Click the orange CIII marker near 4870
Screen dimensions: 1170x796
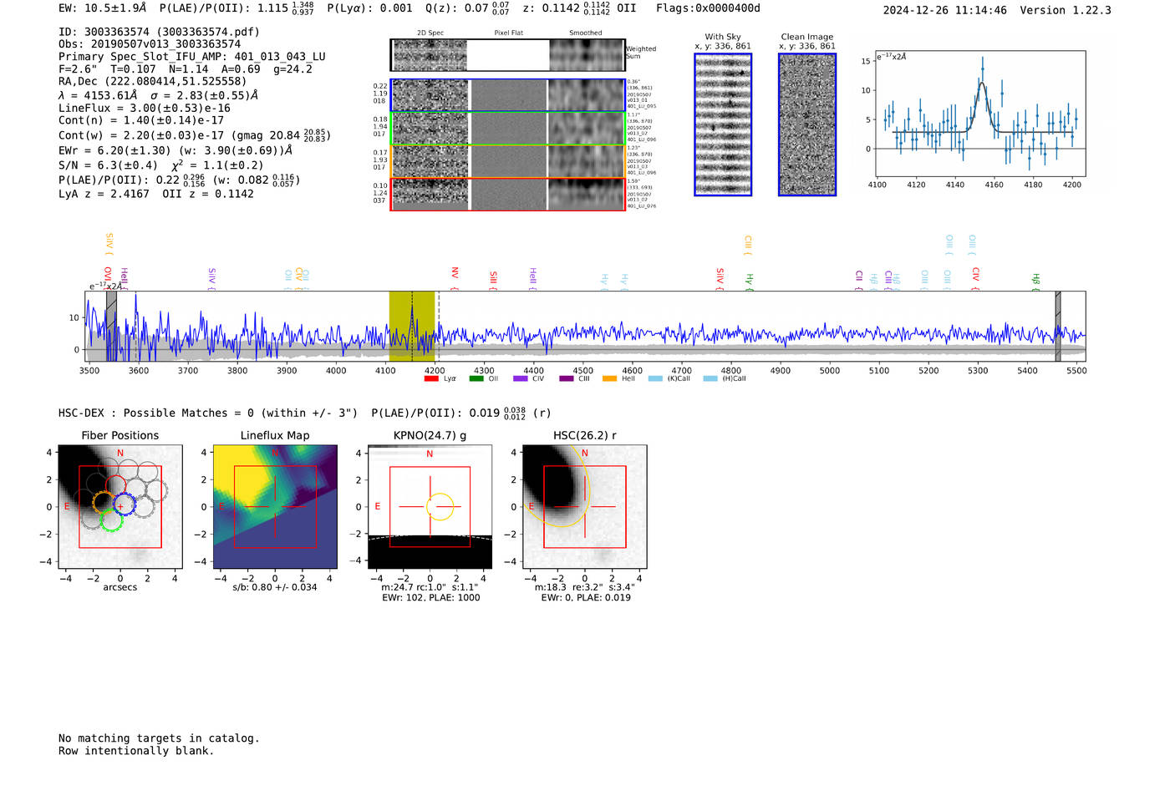748,245
